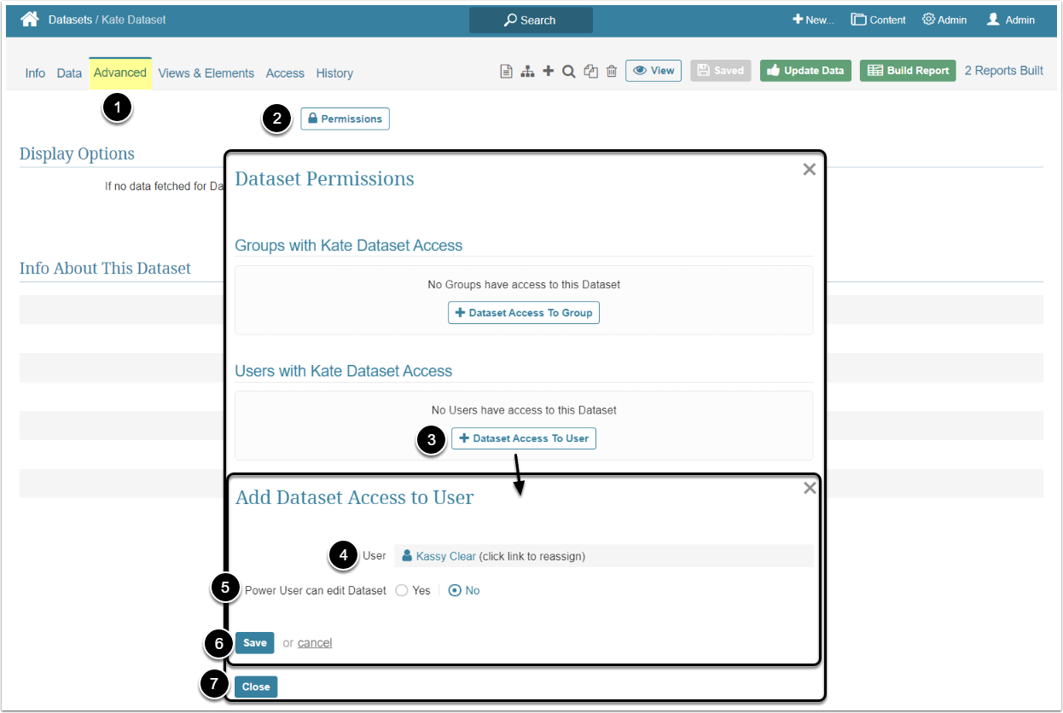
Task: Close the Dataset Permissions dialog with X
Action: (810, 169)
